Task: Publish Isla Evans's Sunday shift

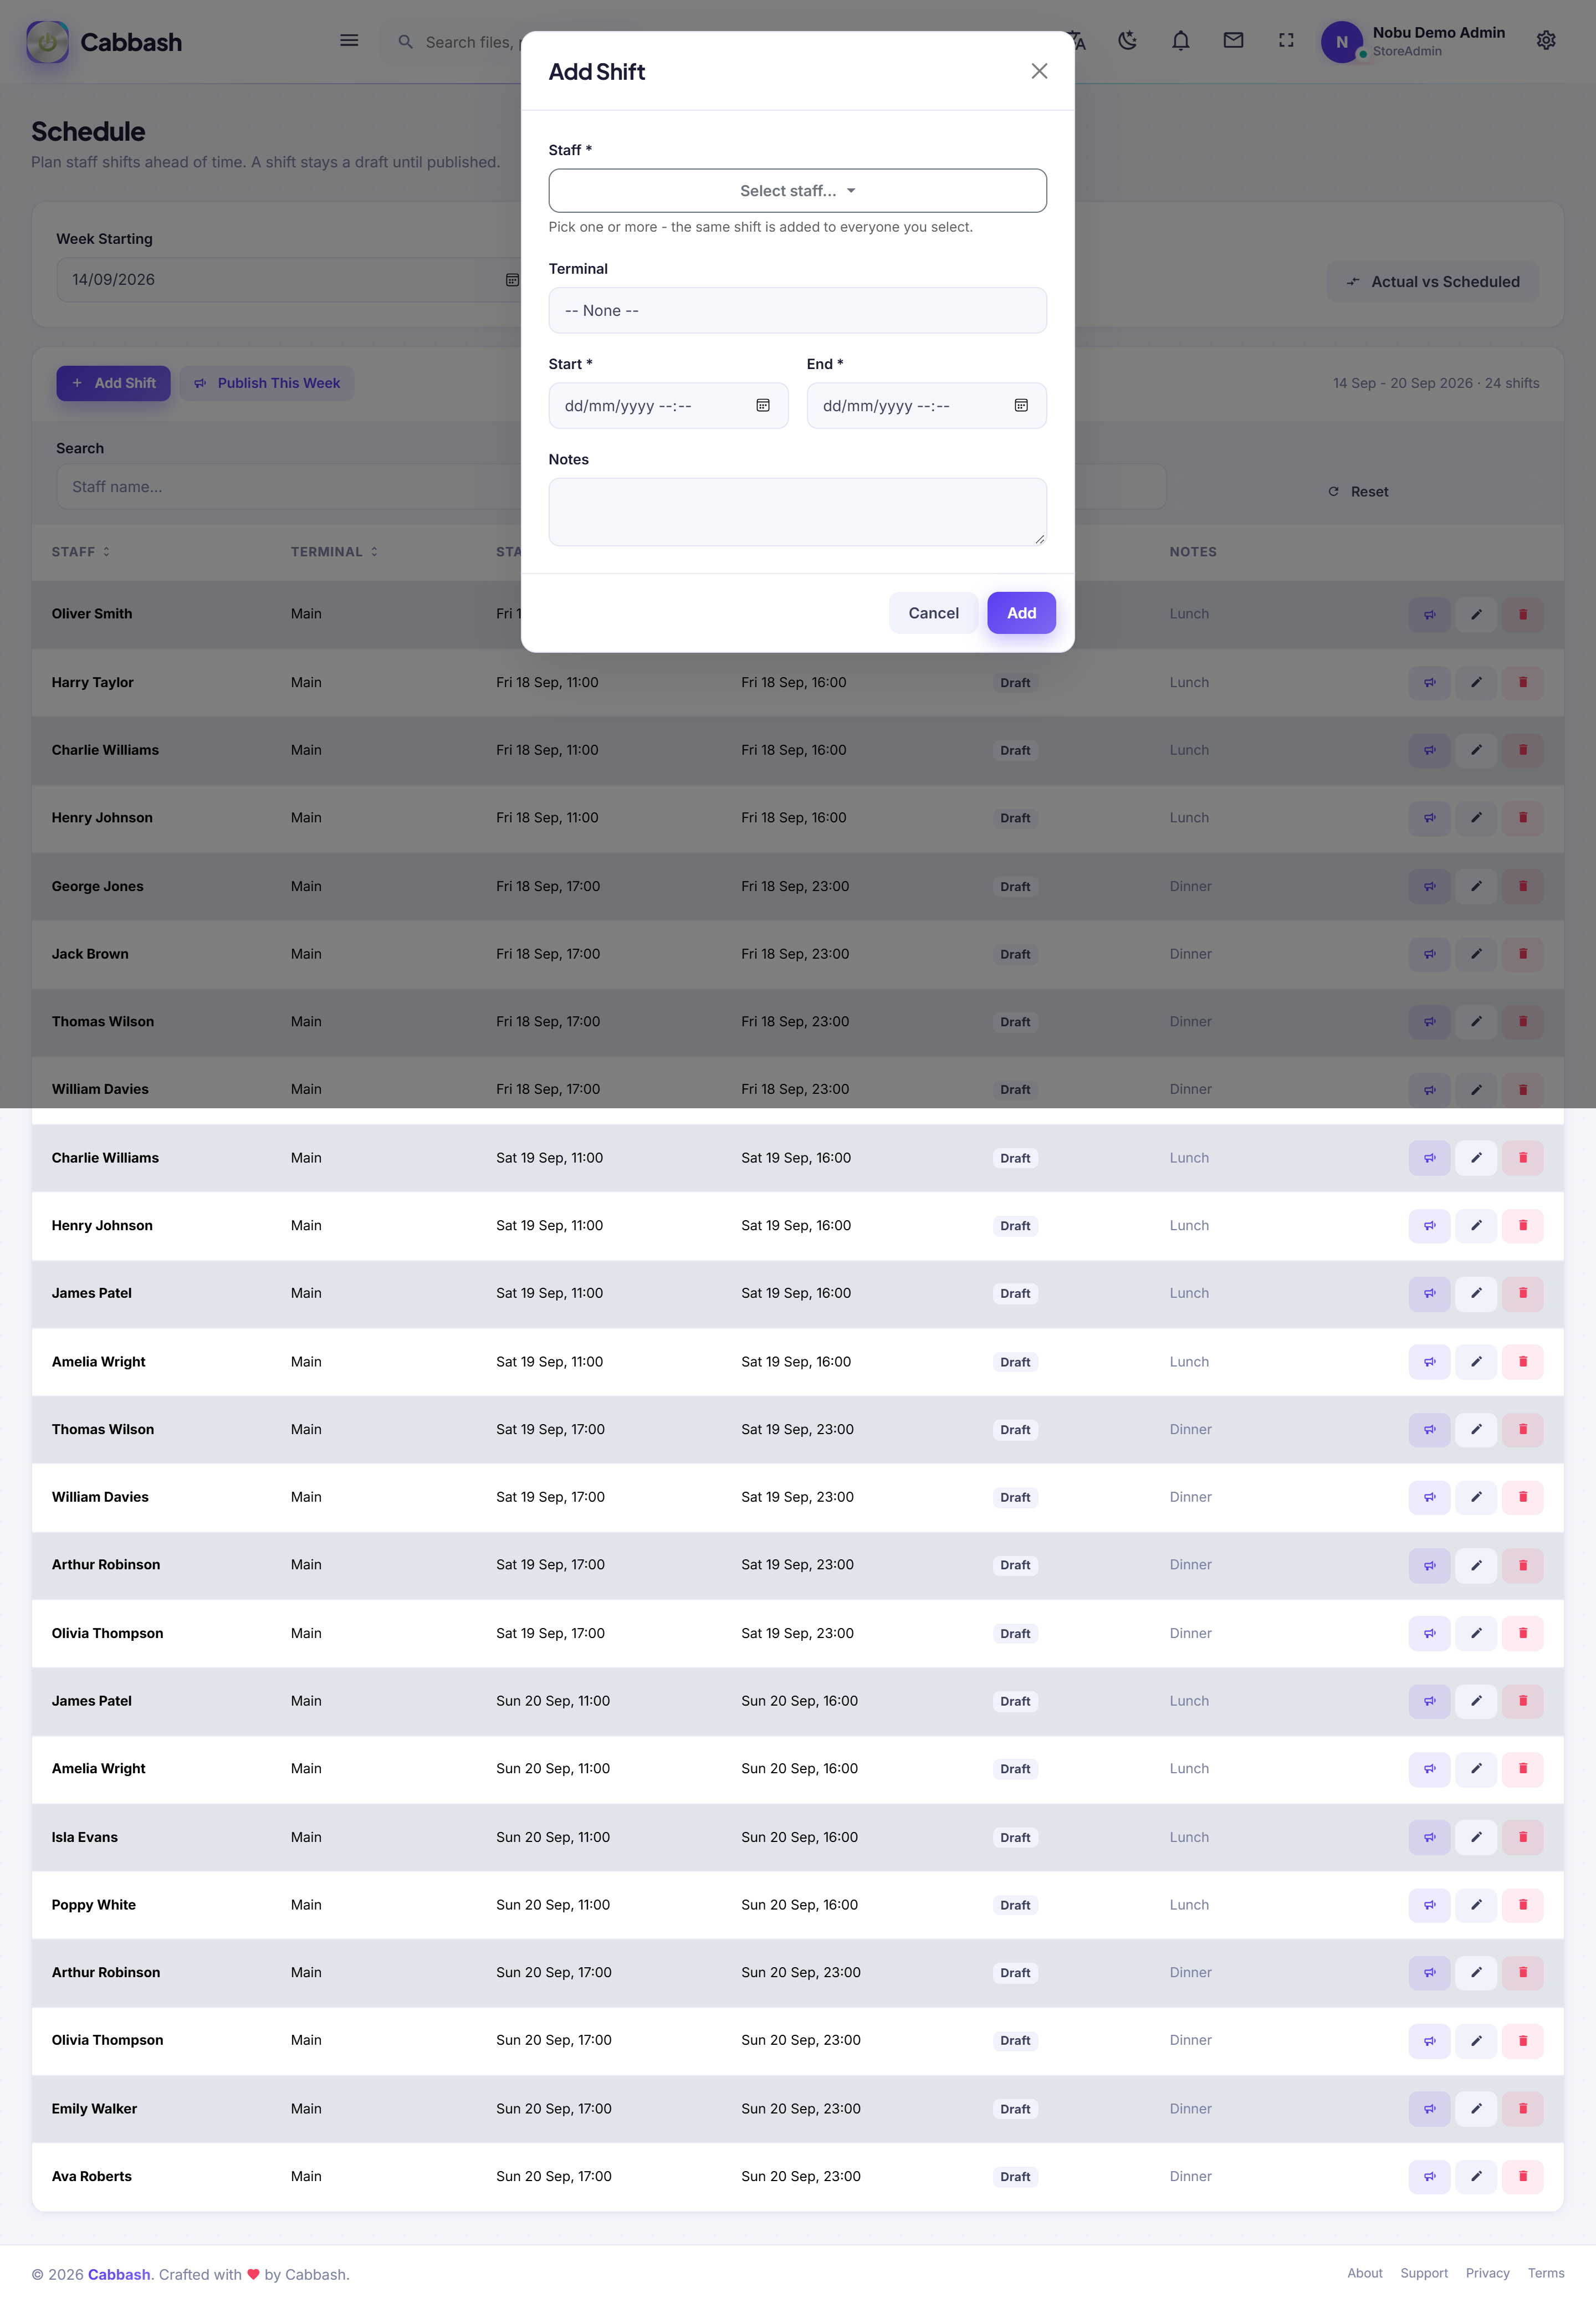Action: pyautogui.click(x=1429, y=1838)
